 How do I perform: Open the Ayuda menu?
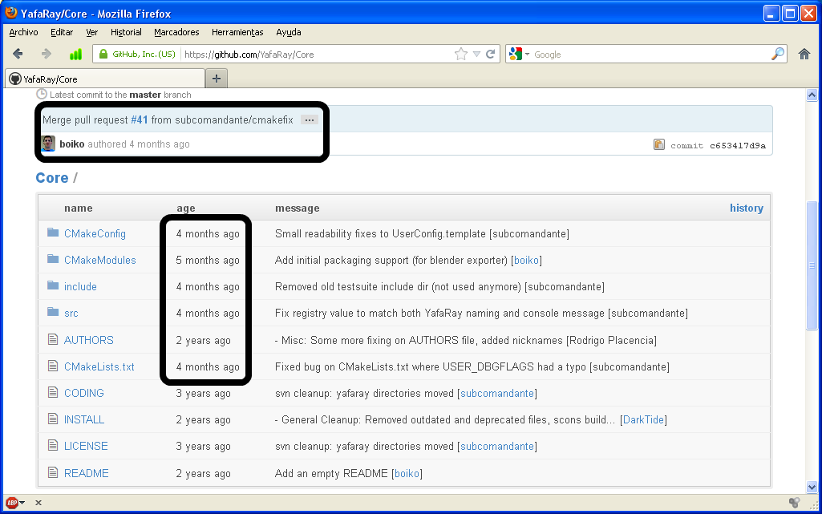click(289, 32)
